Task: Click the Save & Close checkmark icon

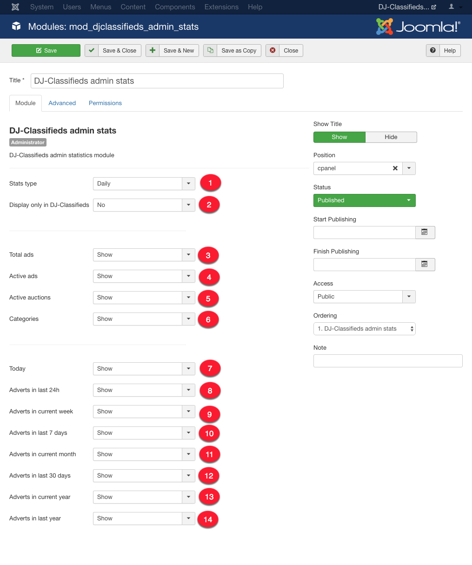Action: [x=91, y=50]
